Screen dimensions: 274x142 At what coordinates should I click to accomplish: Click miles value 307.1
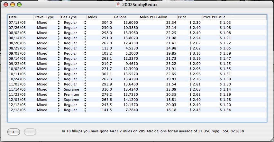107,74
